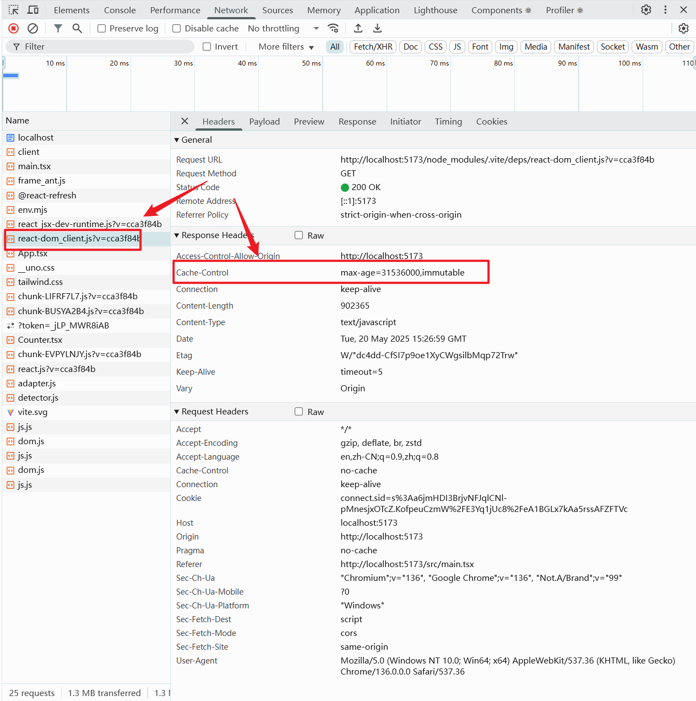This screenshot has height=701, width=696.
Task: Select the react-dom_client.js request row
Action: pyautogui.click(x=86, y=239)
